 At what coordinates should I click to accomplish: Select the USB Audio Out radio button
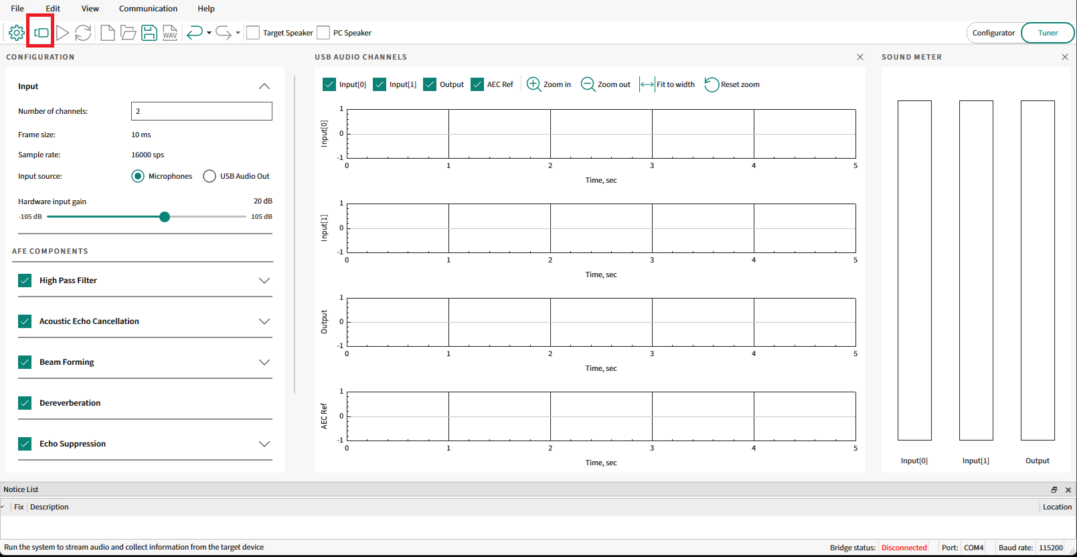click(x=210, y=176)
